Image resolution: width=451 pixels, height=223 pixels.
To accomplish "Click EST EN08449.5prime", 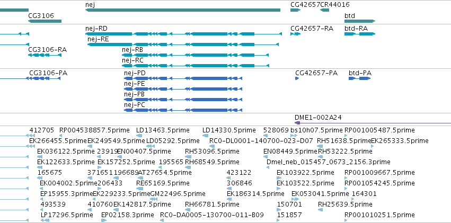I will [x=290, y=151].
